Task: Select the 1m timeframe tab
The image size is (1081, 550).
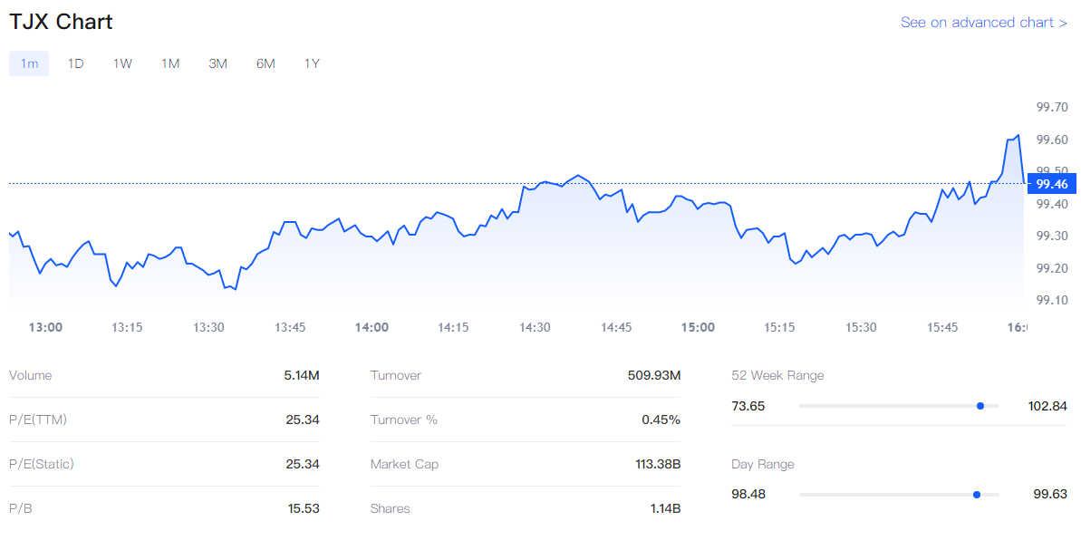Action: pyautogui.click(x=29, y=63)
